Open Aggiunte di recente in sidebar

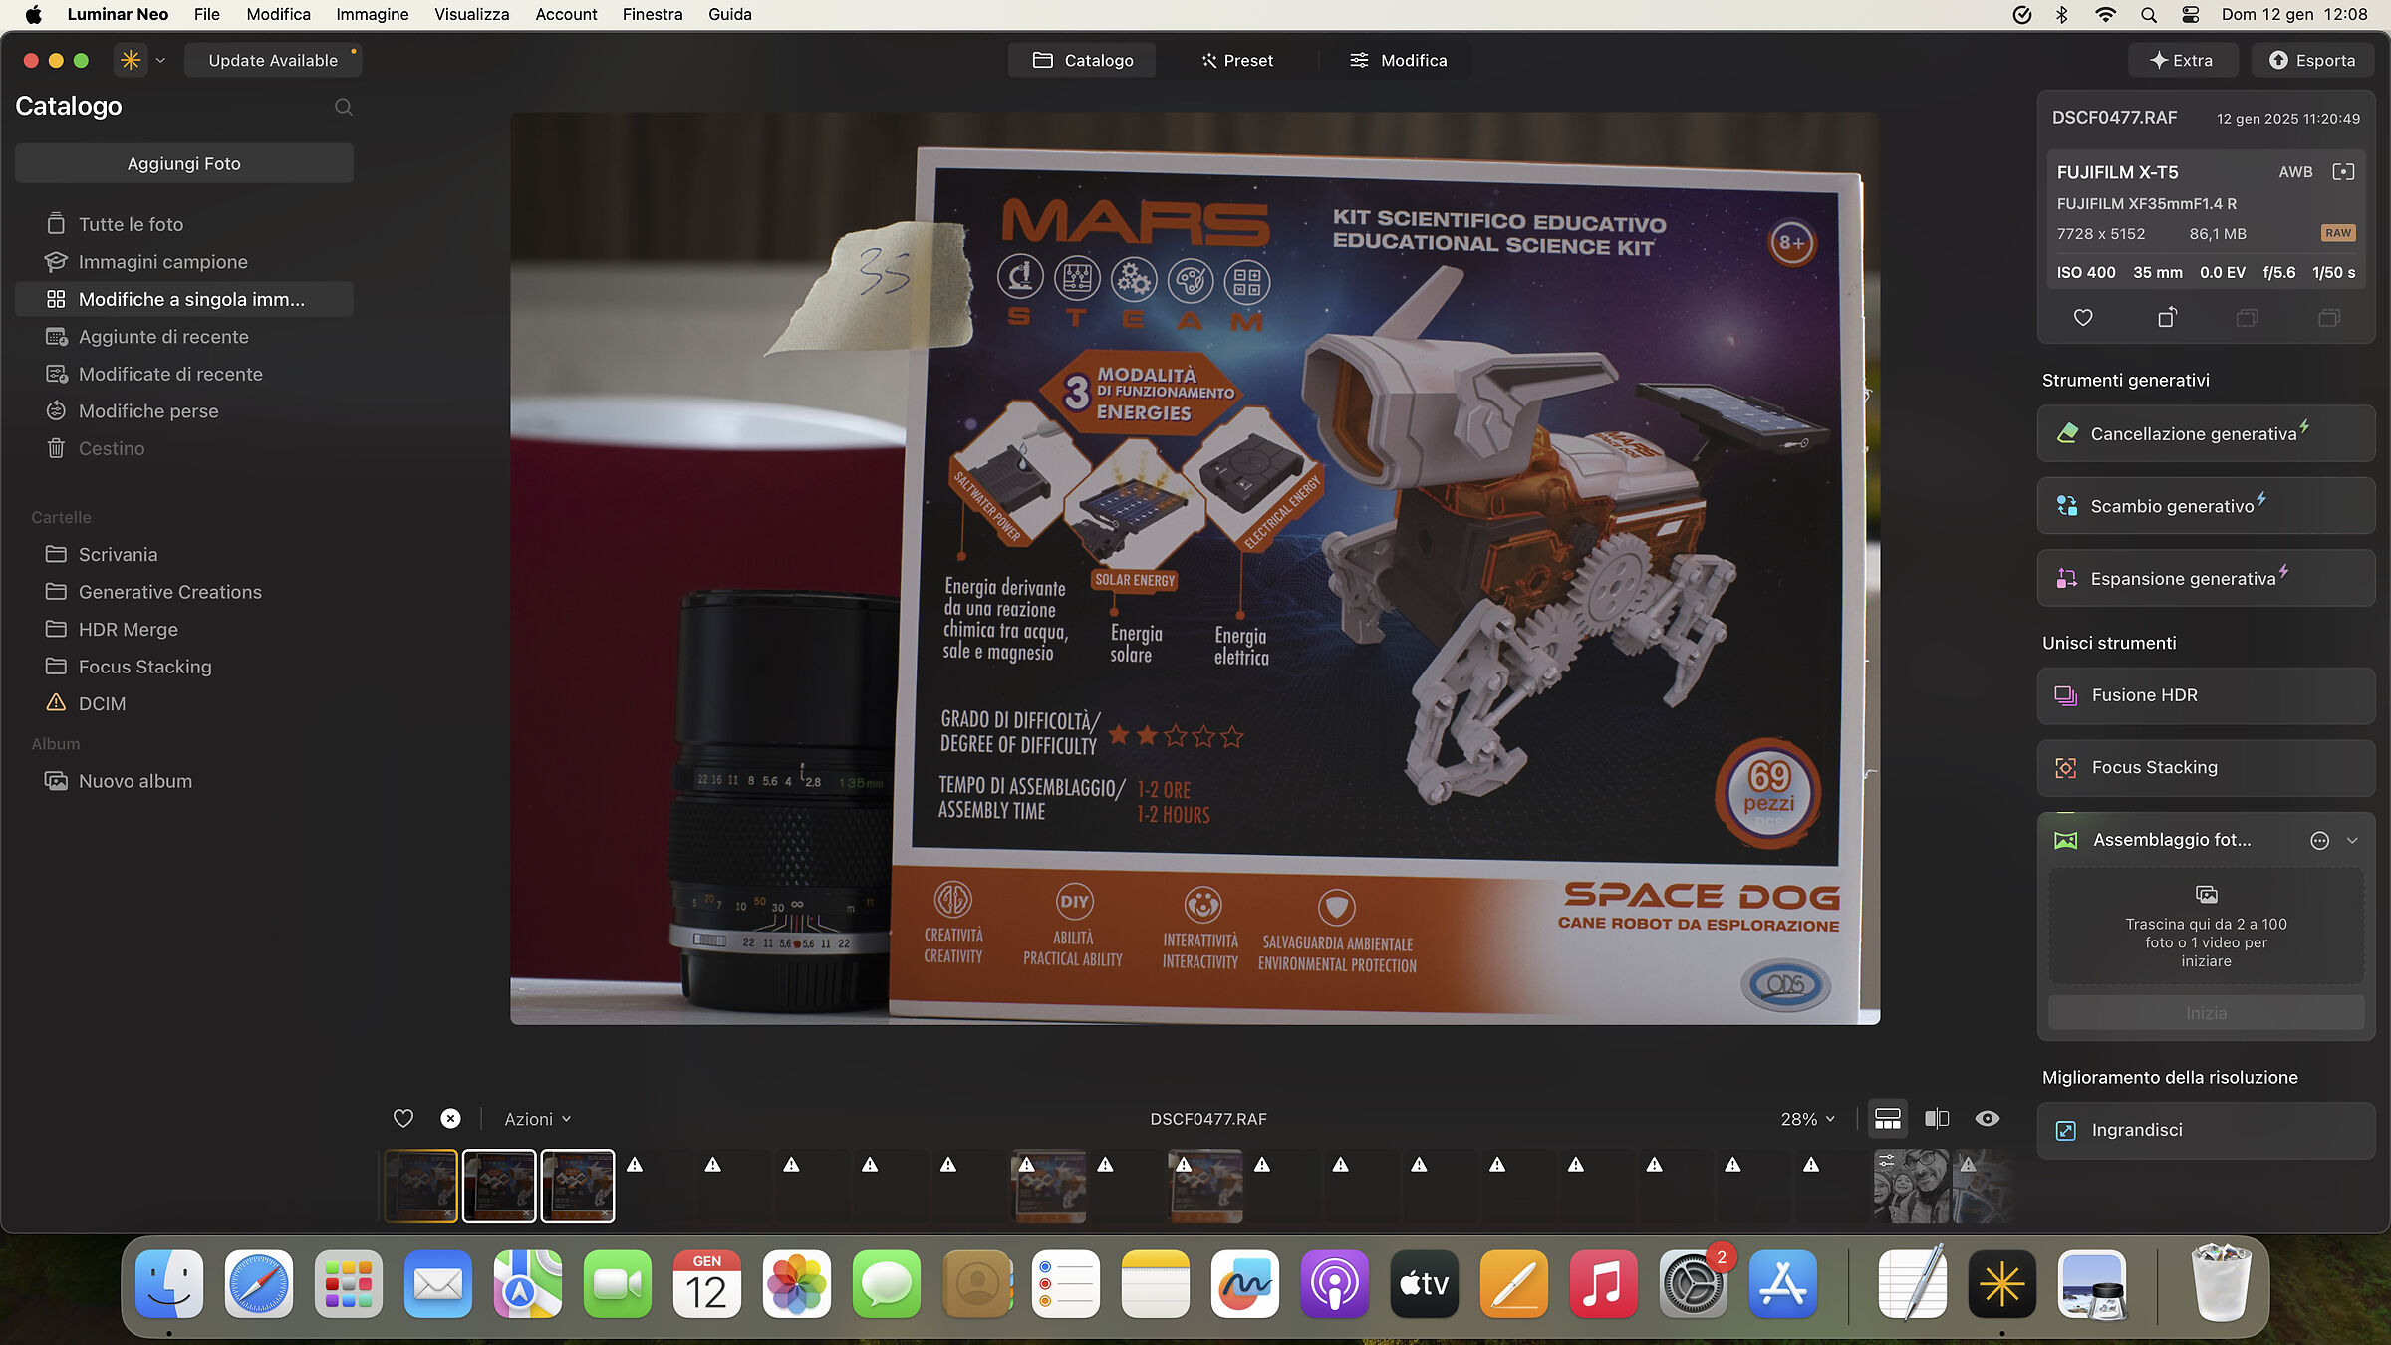tap(184, 337)
